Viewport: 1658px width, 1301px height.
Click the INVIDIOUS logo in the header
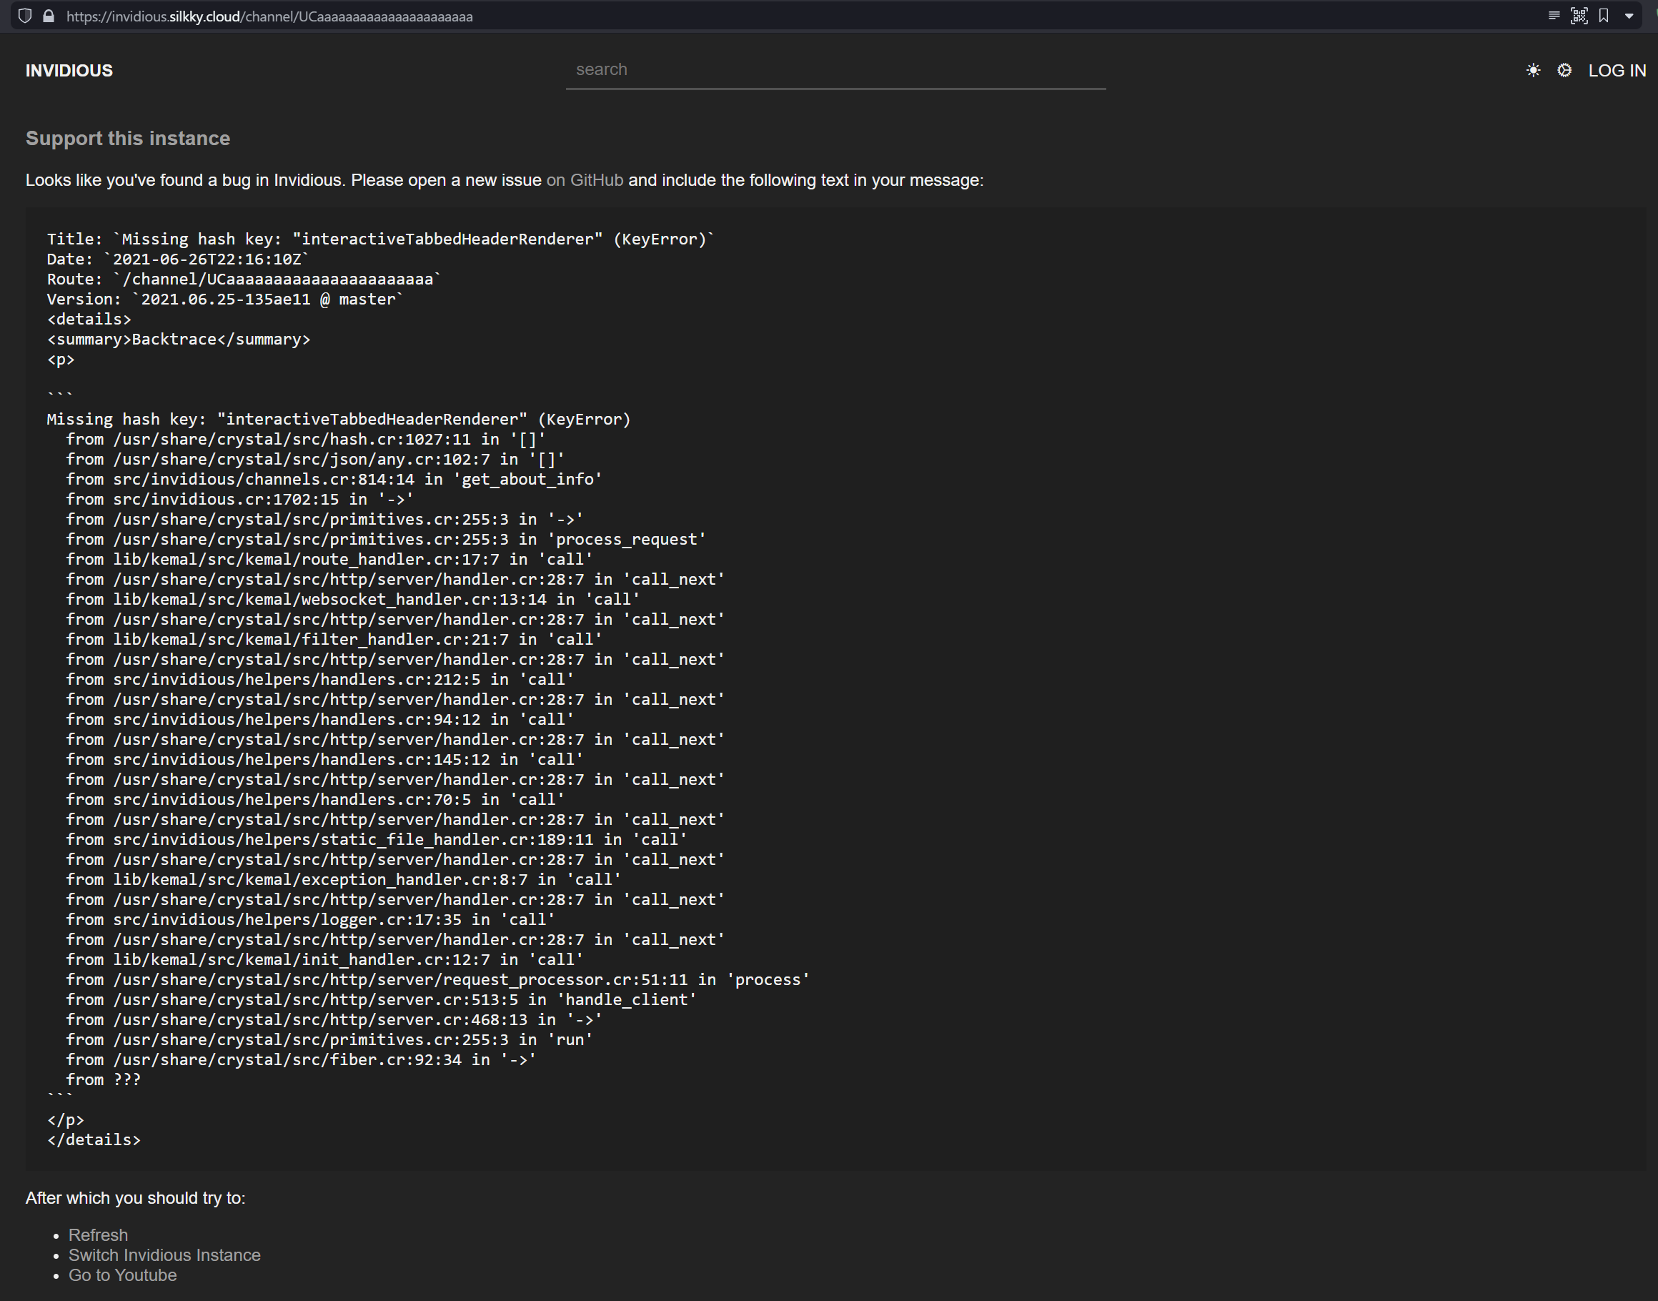click(69, 70)
